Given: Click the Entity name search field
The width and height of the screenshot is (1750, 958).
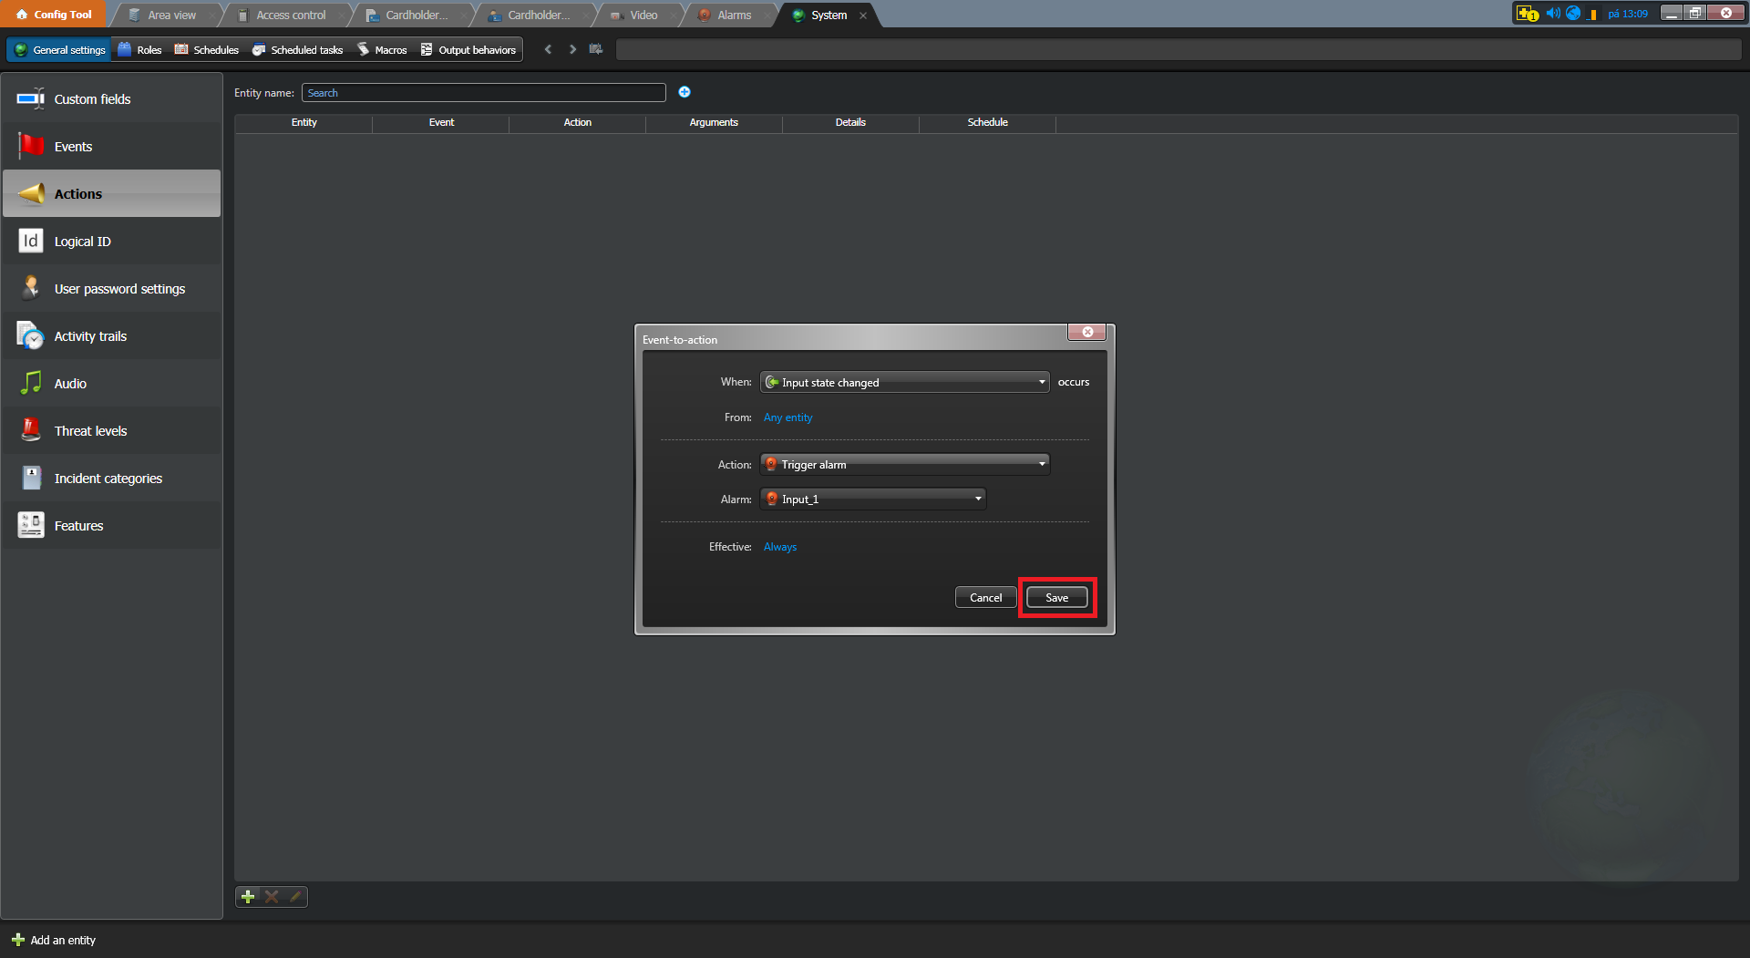Looking at the screenshot, I should [483, 93].
